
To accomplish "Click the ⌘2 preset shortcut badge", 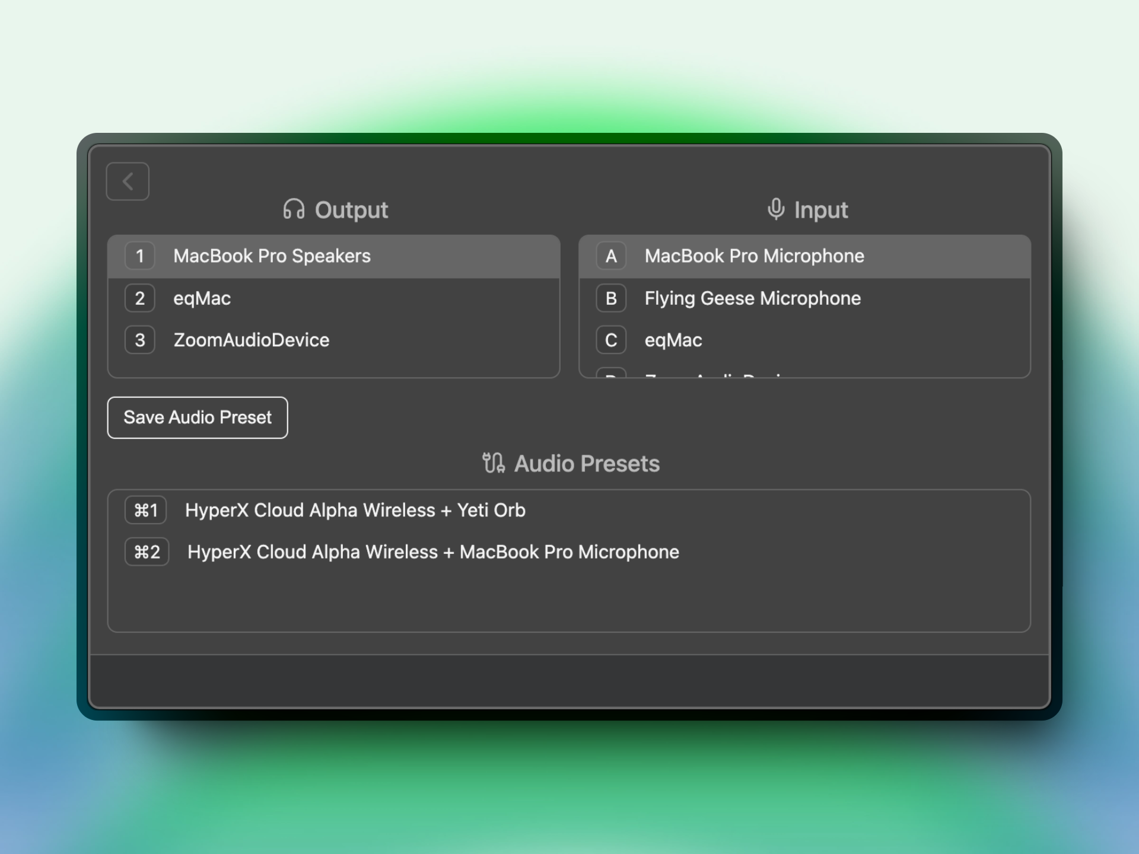I will coord(147,552).
